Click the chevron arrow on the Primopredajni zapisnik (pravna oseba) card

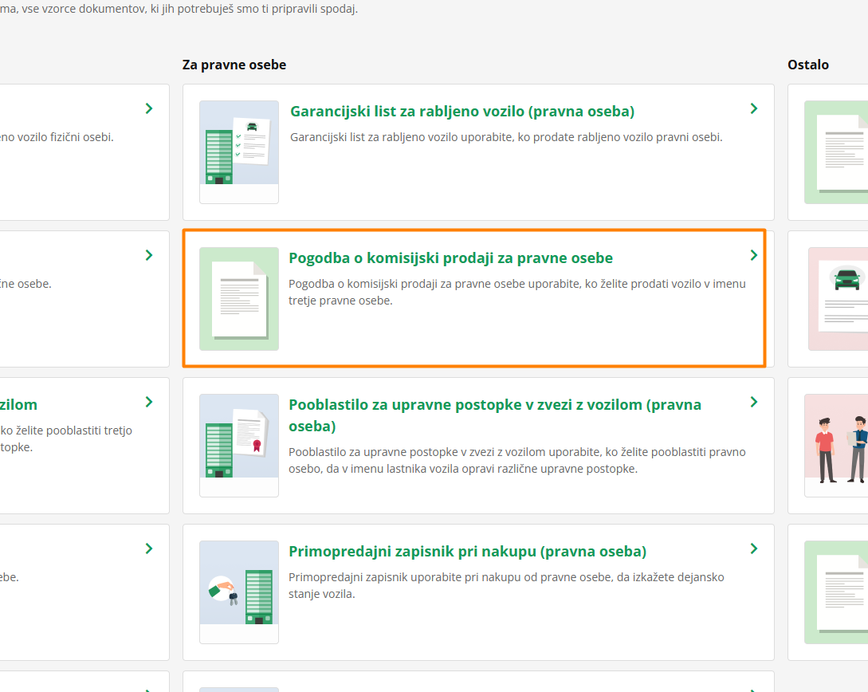coord(754,548)
